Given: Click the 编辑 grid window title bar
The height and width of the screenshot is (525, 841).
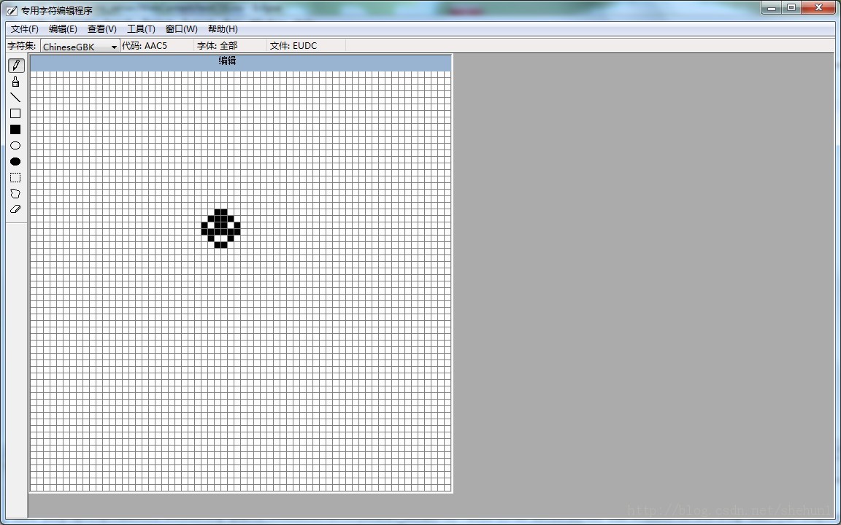Looking at the screenshot, I should click(x=241, y=62).
